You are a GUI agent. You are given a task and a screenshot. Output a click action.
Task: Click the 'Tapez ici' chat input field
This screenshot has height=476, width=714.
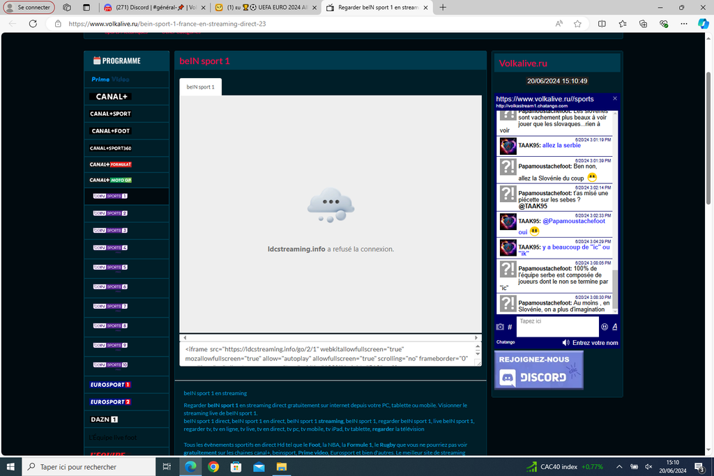pyautogui.click(x=556, y=325)
